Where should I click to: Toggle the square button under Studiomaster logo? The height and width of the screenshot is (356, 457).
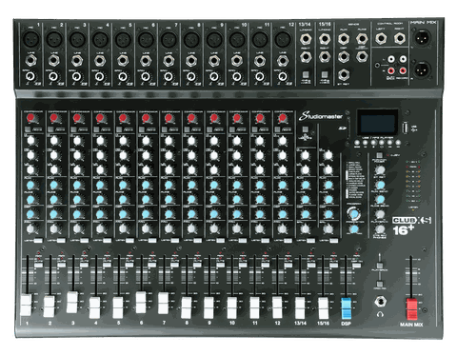[305, 129]
